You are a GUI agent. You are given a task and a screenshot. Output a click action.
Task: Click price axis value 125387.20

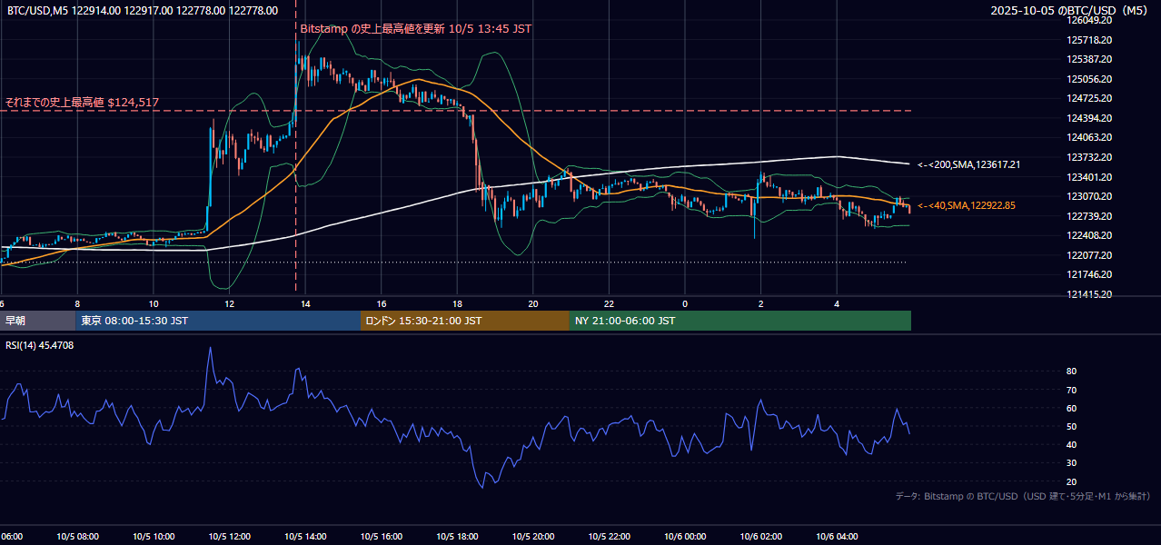coord(1091,59)
